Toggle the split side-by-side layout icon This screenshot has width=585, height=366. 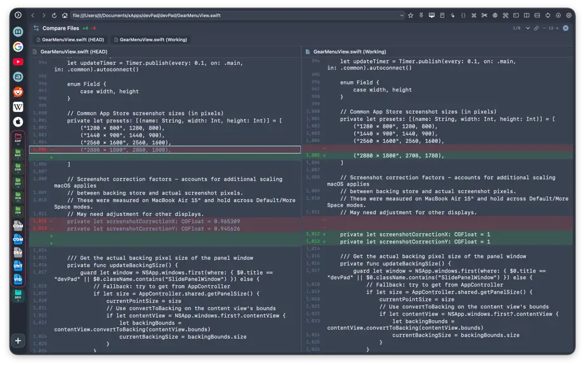[x=527, y=15]
